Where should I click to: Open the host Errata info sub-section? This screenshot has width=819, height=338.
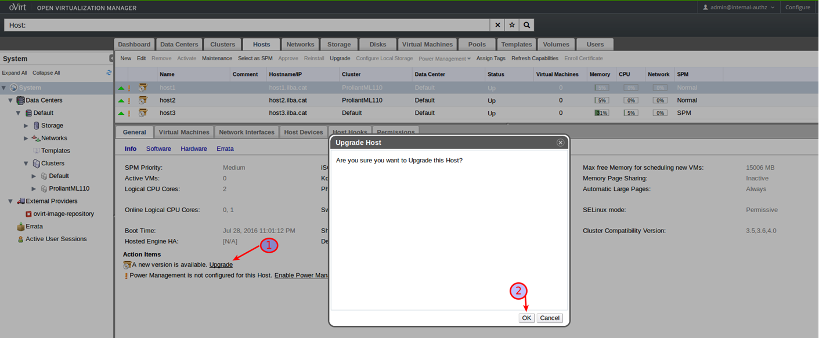[x=225, y=149]
